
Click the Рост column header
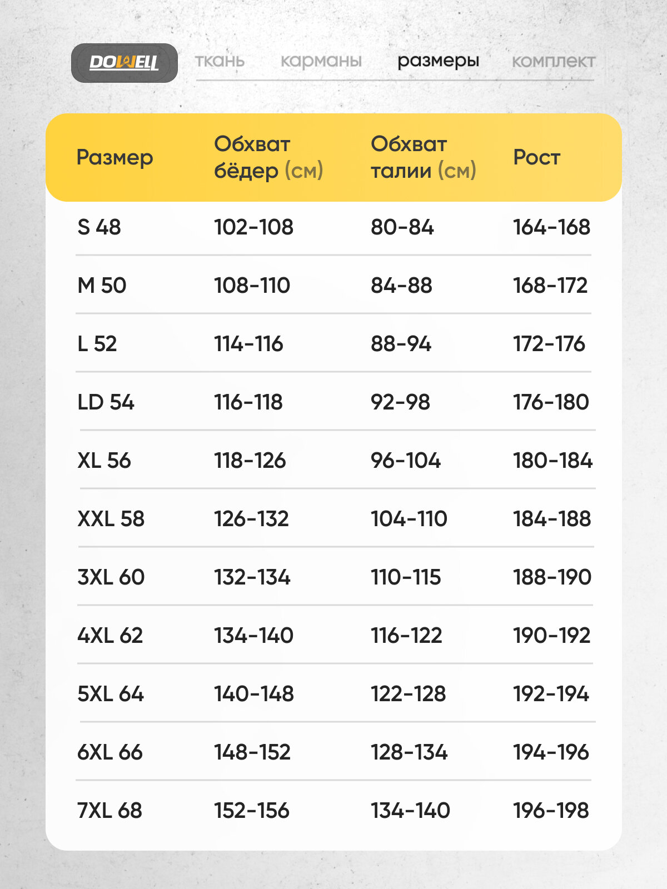[x=536, y=157]
